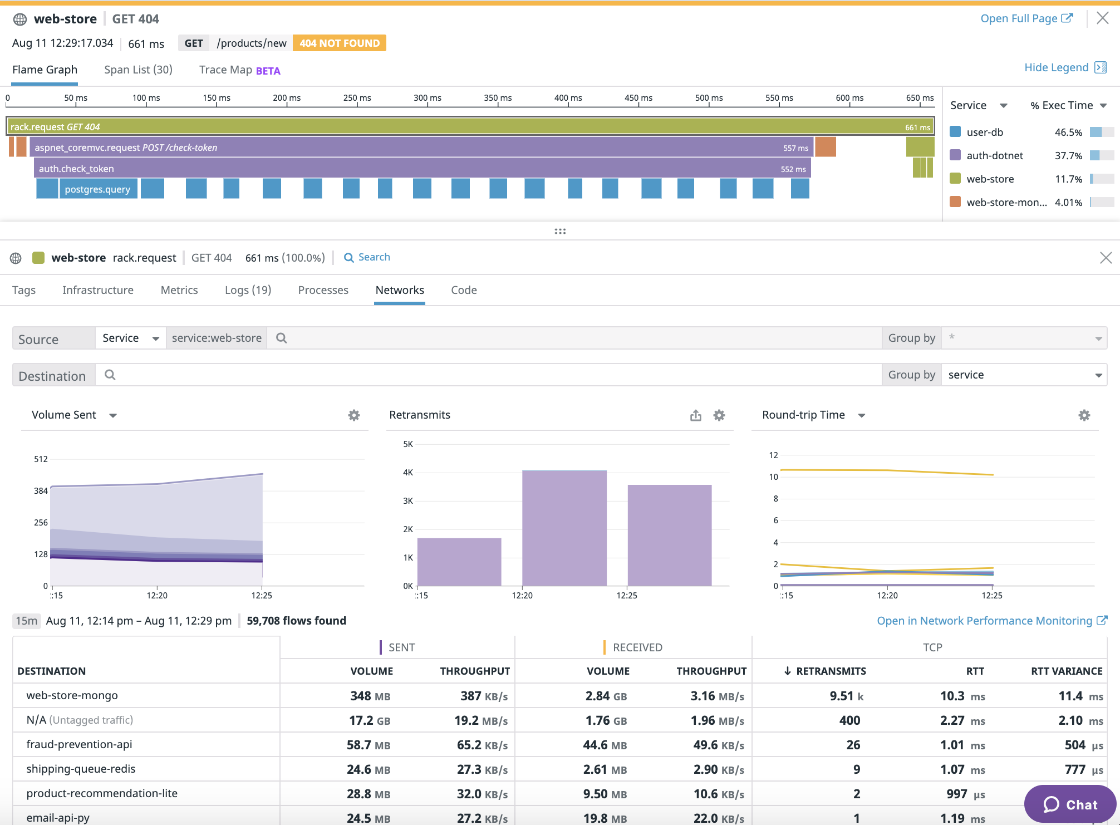
Task: Open Retransmits graph settings gear
Action: pos(719,415)
